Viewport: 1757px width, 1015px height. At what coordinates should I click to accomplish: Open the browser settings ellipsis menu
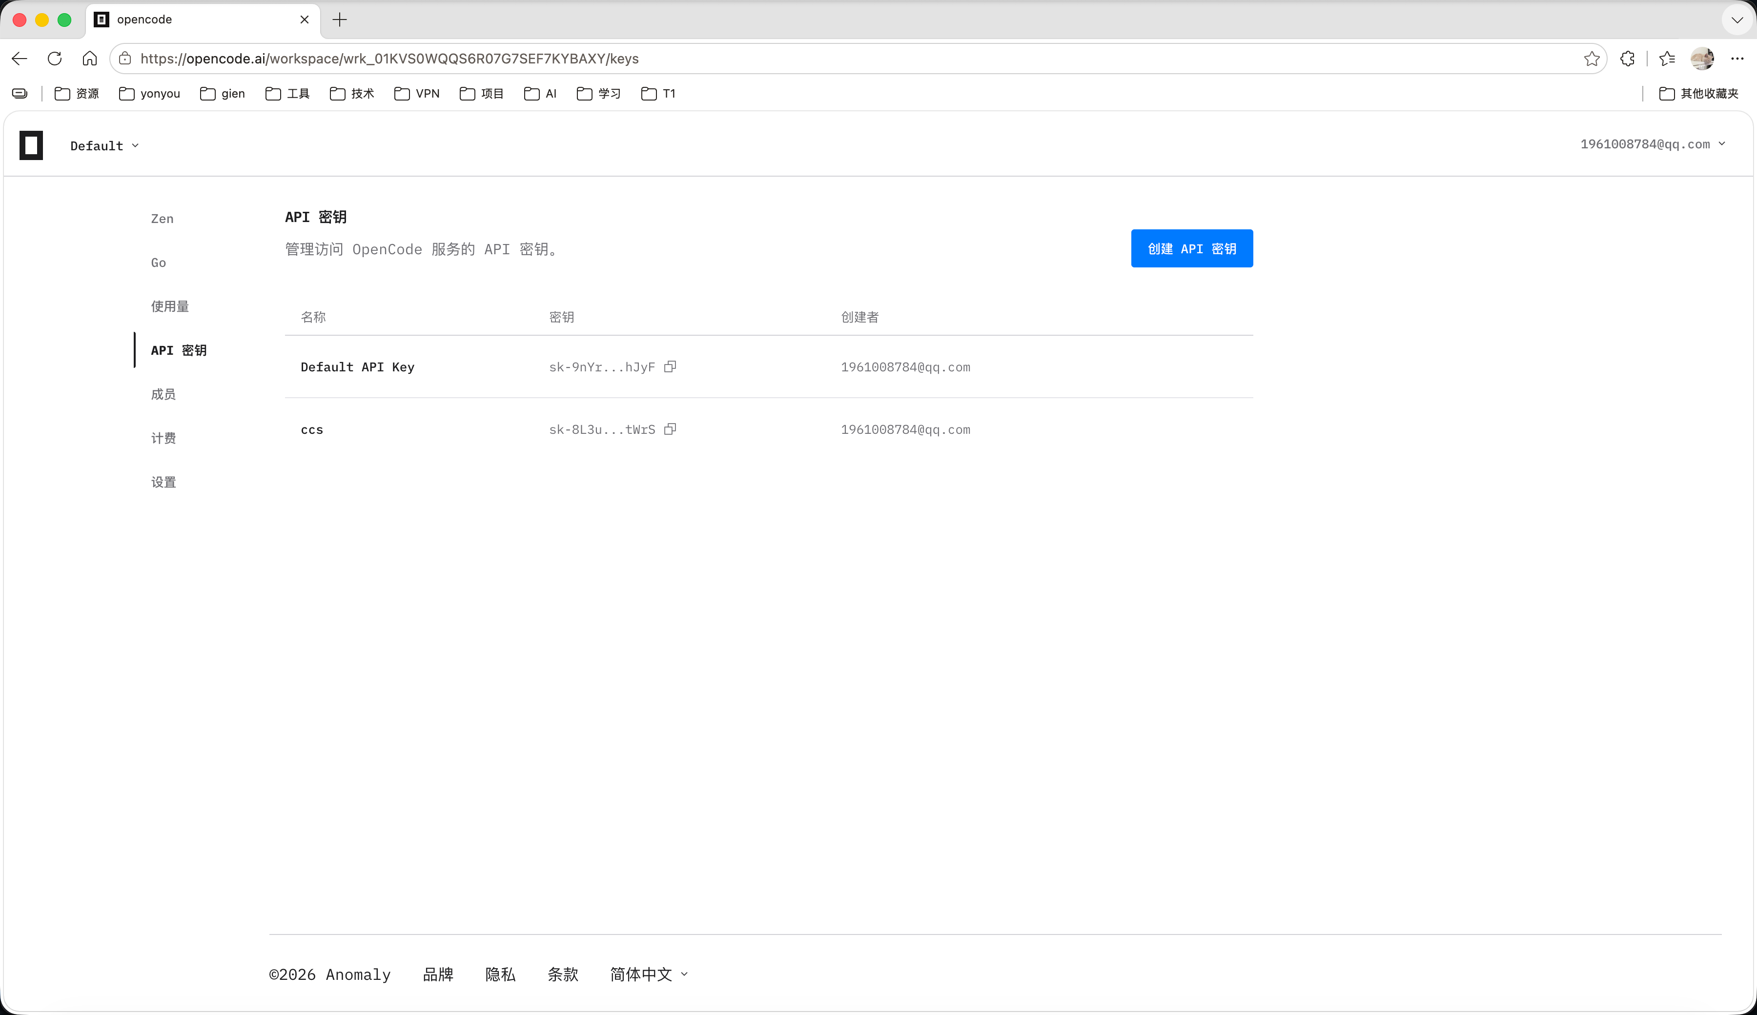1737,59
